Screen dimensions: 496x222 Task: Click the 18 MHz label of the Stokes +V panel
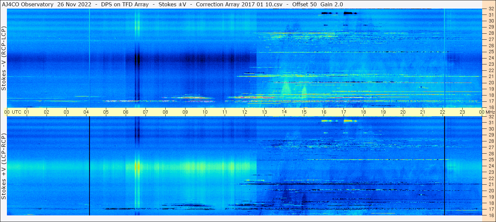491,203
